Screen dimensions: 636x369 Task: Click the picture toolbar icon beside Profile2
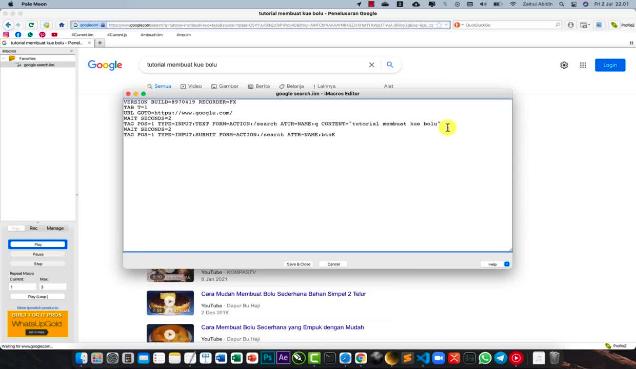(x=599, y=25)
